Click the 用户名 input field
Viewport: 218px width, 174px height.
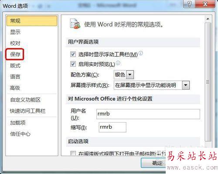pos(148,114)
